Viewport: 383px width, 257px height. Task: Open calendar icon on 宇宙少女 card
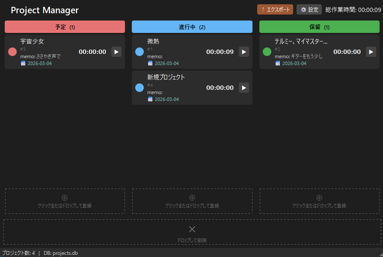coord(23,63)
